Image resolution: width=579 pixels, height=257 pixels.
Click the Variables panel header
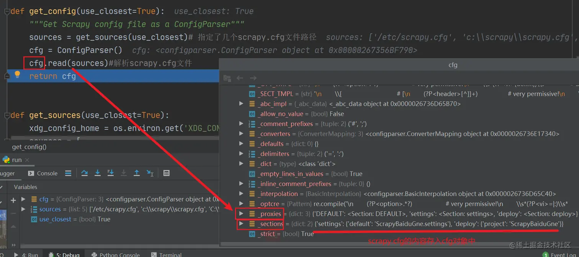[26, 187]
